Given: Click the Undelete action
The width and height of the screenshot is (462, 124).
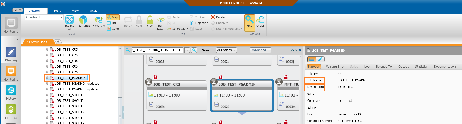Looking at the screenshot, I should [x=220, y=23].
